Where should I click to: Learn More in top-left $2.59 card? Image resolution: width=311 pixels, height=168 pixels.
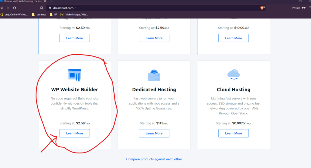coord(75,38)
